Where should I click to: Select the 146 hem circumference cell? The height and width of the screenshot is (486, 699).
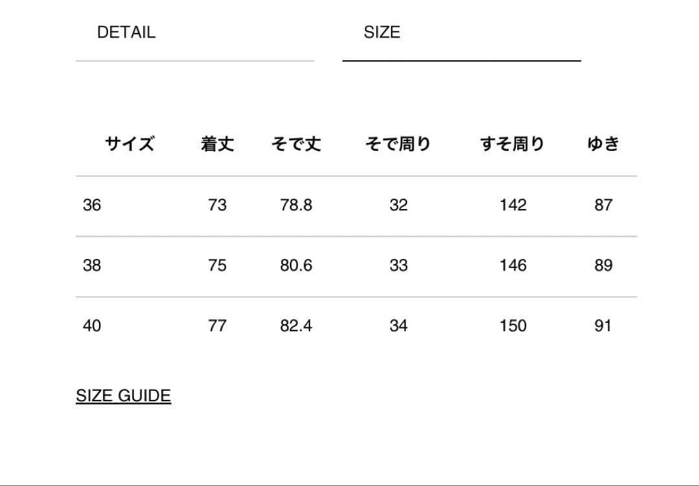click(513, 265)
